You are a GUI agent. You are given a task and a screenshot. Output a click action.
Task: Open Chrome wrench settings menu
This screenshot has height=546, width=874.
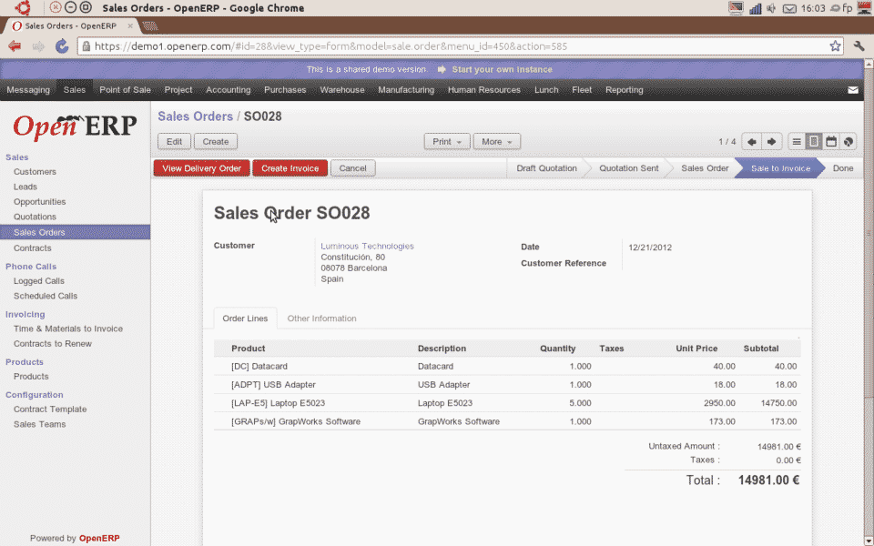tap(859, 46)
